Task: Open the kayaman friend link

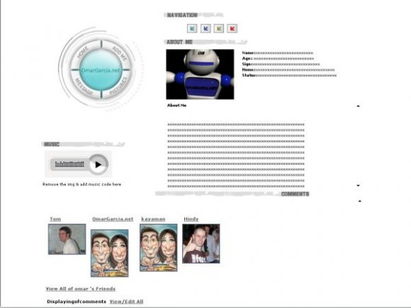Action: [x=153, y=219]
